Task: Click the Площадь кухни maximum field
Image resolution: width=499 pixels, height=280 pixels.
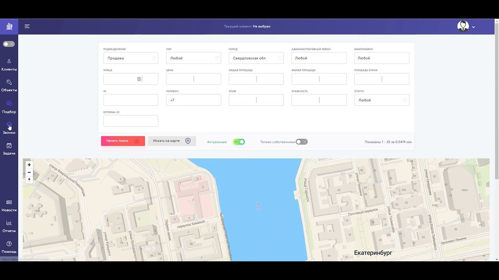Action: 396,79
